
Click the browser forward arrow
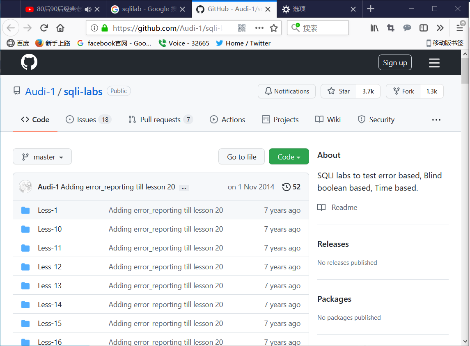coord(27,28)
